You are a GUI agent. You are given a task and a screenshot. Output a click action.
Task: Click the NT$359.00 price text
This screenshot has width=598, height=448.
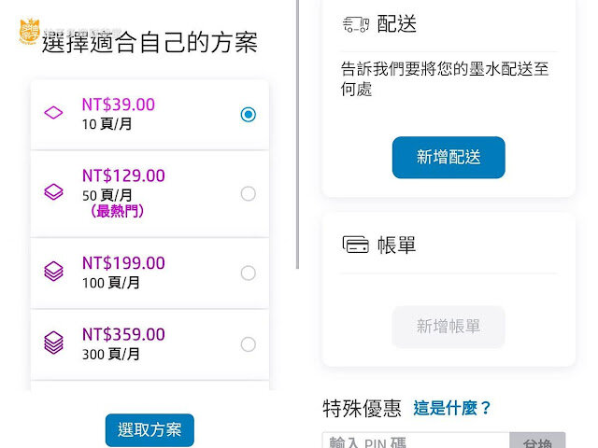123,334
